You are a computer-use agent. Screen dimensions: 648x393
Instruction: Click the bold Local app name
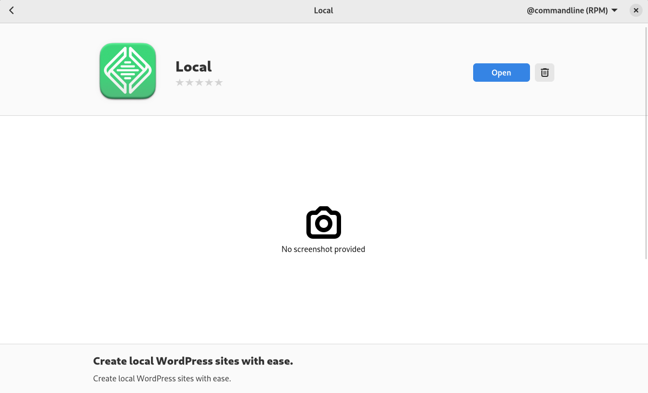(x=193, y=67)
